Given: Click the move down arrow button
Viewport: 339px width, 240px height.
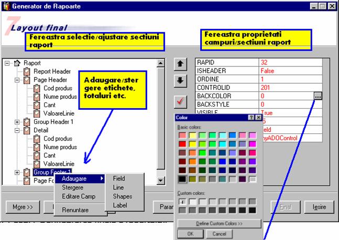Looking at the screenshot, I should tap(179, 81).
